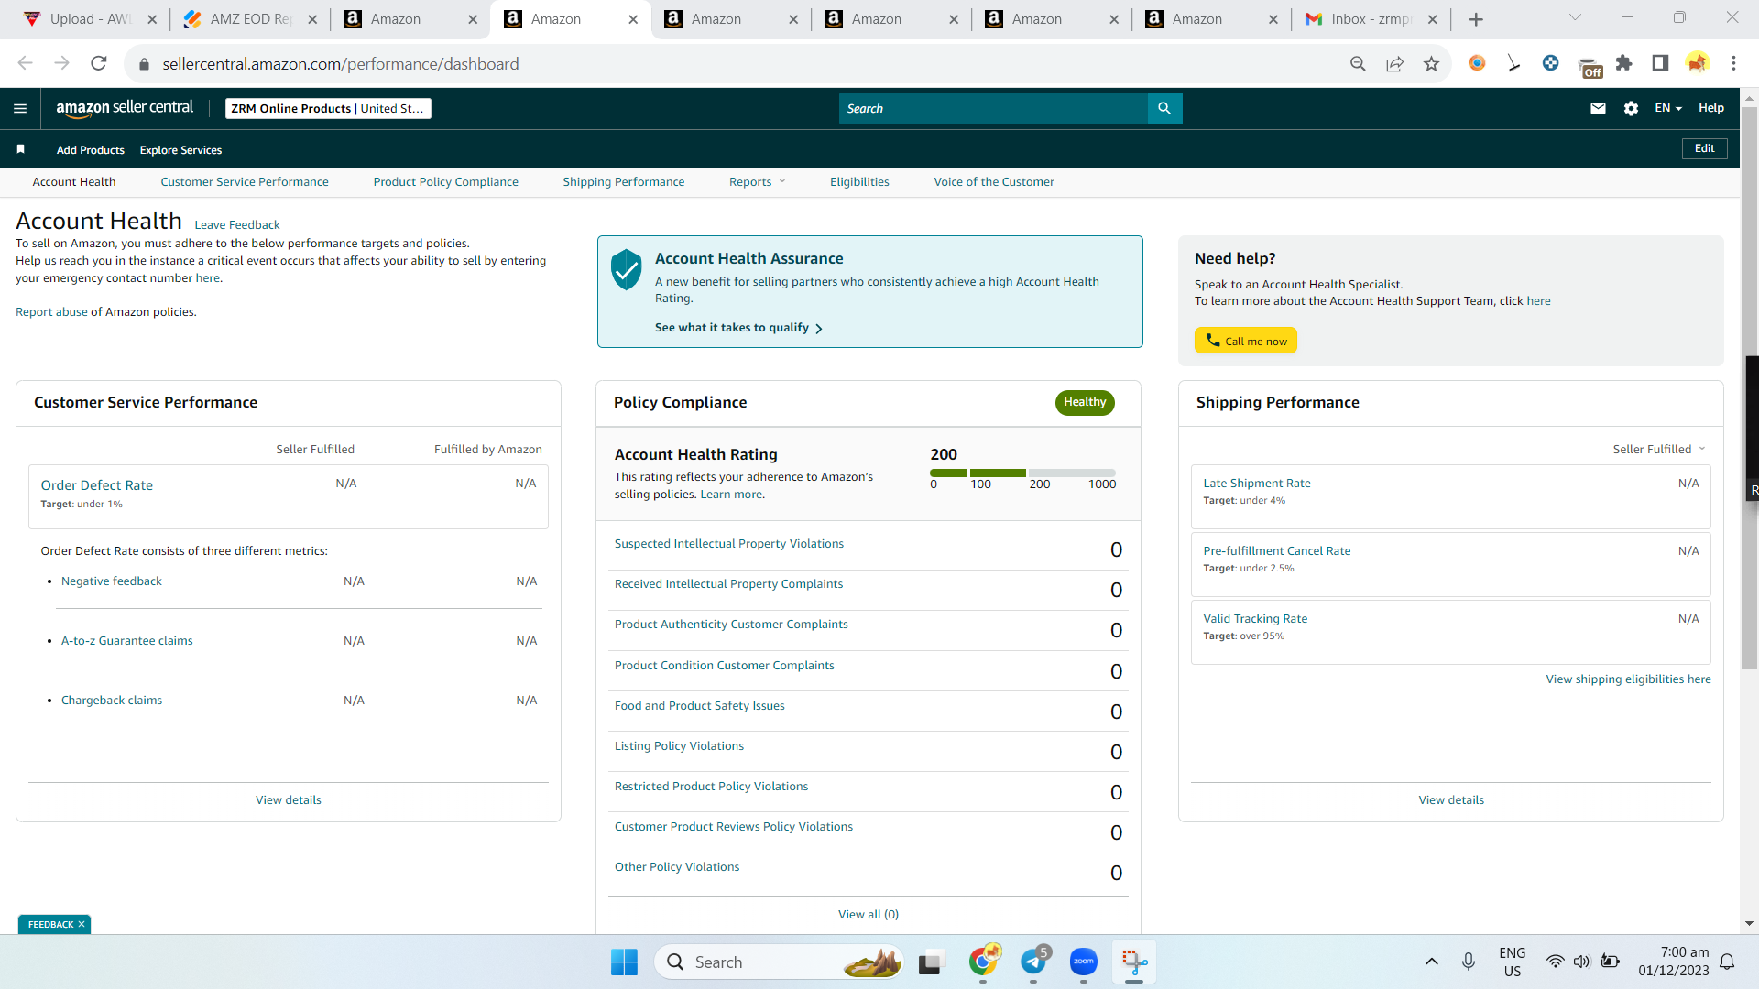1759x989 pixels.
Task: Click the browser zoom magnifier icon
Action: (1358, 63)
